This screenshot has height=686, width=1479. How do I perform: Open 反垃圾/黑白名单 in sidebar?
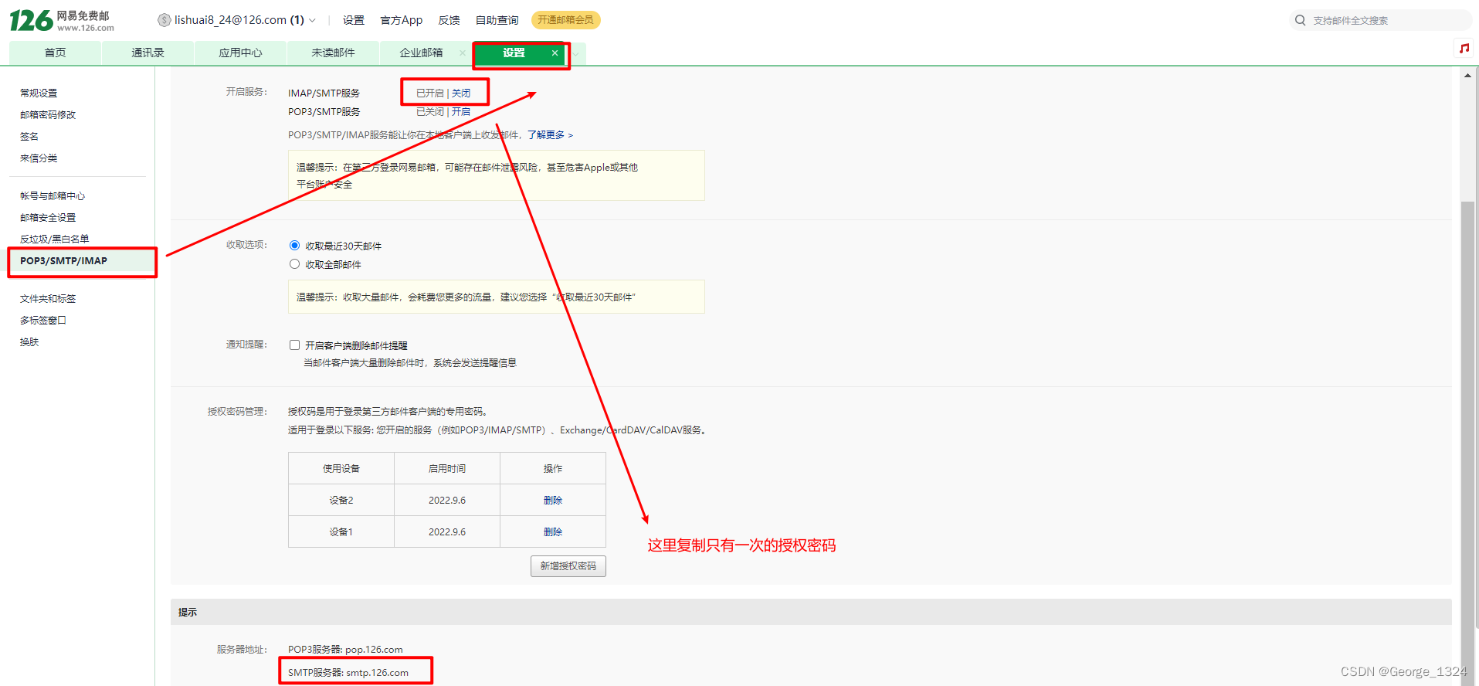pyautogui.click(x=54, y=239)
